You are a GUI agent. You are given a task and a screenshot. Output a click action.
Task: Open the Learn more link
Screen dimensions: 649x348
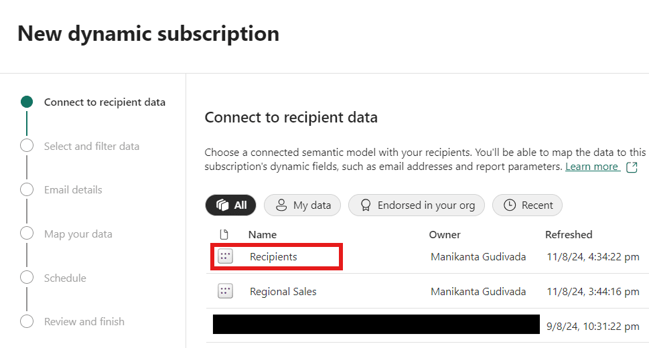[x=592, y=167]
